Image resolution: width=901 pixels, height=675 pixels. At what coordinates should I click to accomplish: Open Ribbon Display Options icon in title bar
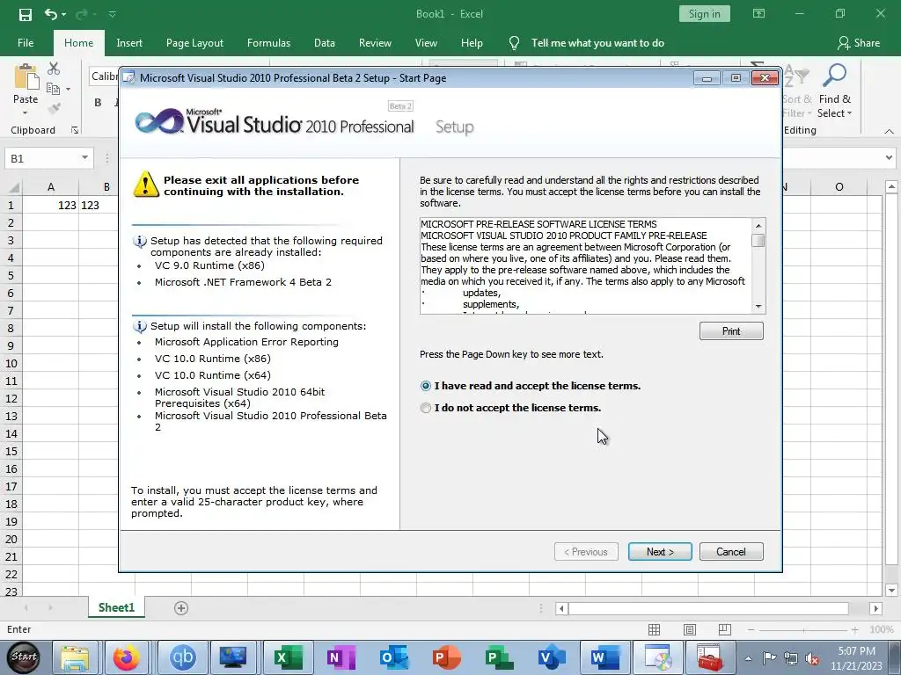click(758, 14)
